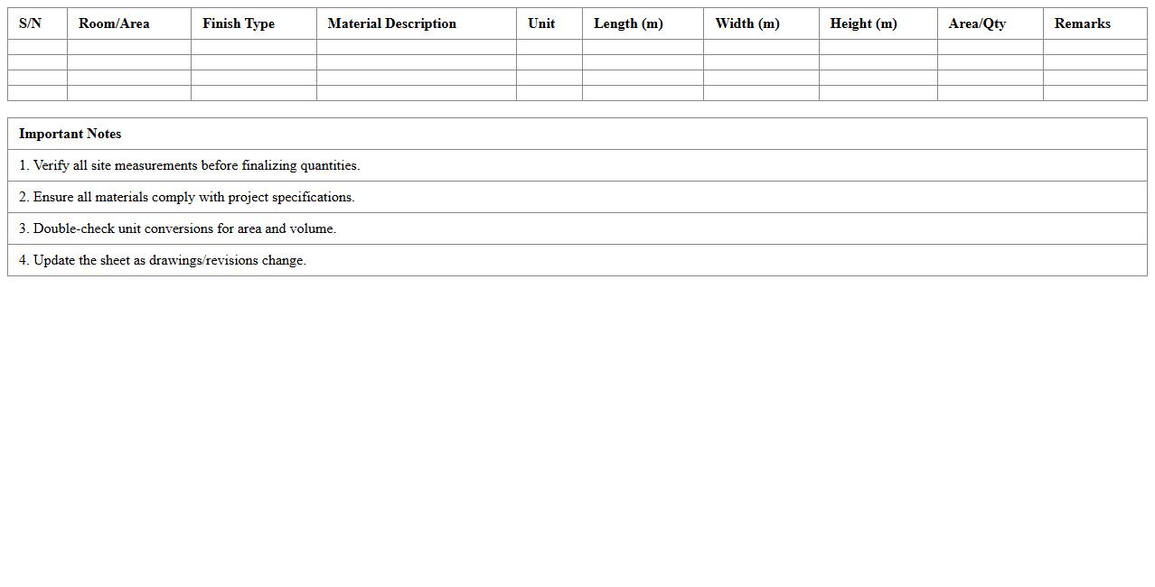Click the Remarks column header
The width and height of the screenshot is (1155, 587).
coord(1082,23)
